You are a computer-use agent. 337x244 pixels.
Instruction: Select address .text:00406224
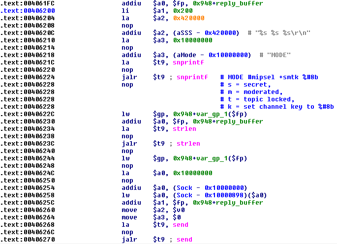point(28,77)
